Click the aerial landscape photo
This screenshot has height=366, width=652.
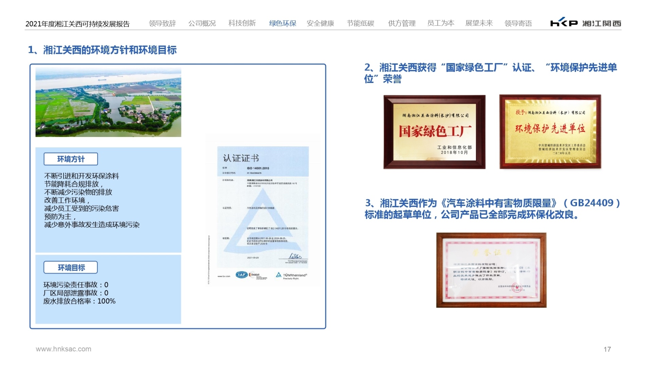tap(108, 102)
